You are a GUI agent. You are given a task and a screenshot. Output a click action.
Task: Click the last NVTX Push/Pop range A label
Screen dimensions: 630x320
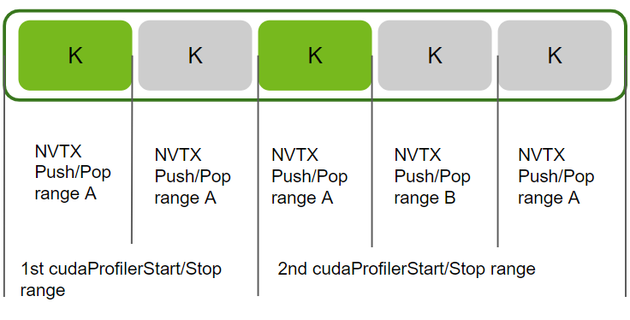[x=556, y=176]
